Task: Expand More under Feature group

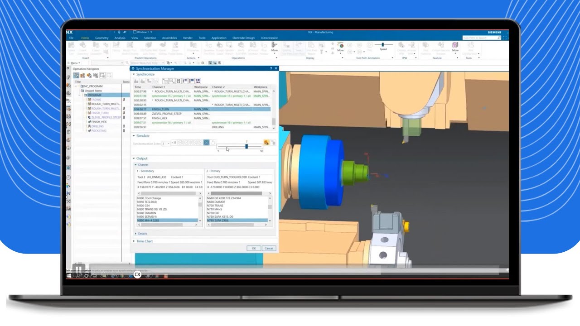Action: (455, 47)
